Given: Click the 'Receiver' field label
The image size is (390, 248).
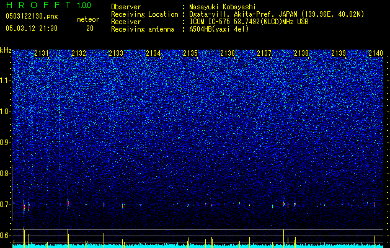Looking at the screenshot, I should click(x=126, y=22).
